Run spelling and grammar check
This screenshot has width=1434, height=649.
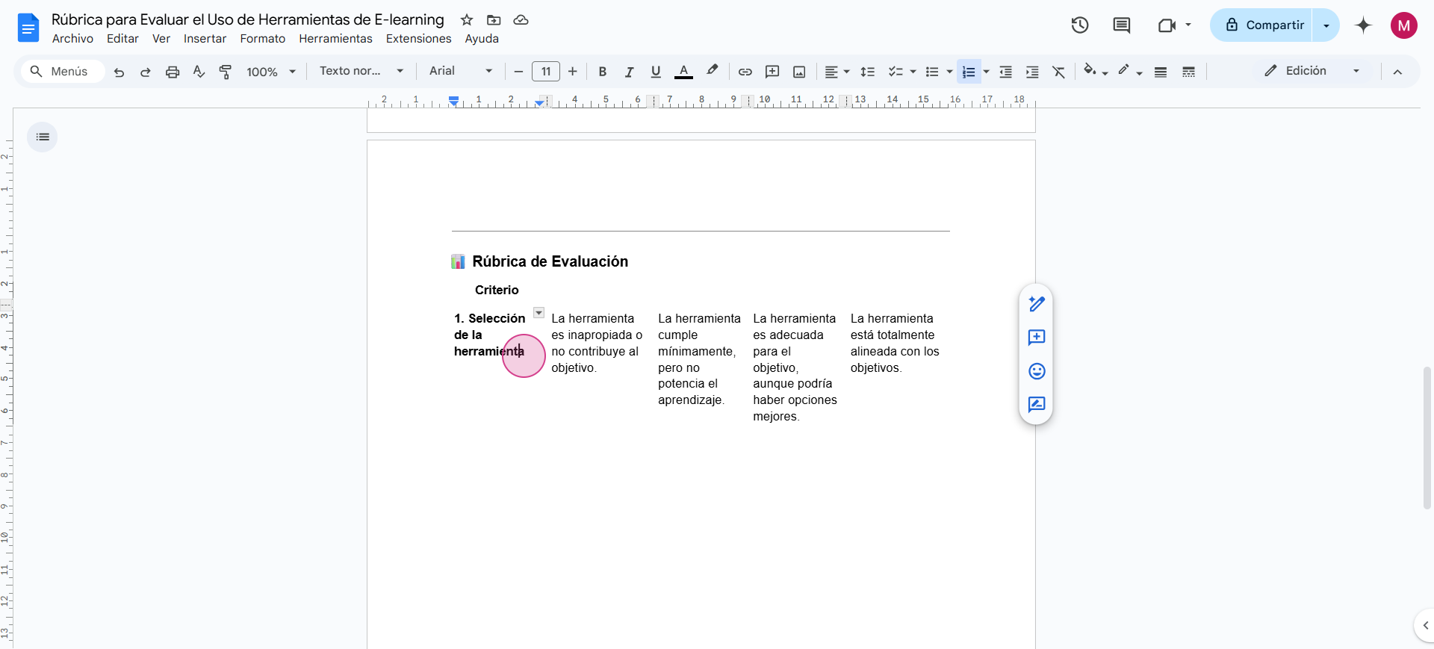click(x=199, y=72)
